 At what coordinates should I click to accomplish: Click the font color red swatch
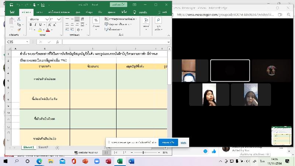(48, 30)
